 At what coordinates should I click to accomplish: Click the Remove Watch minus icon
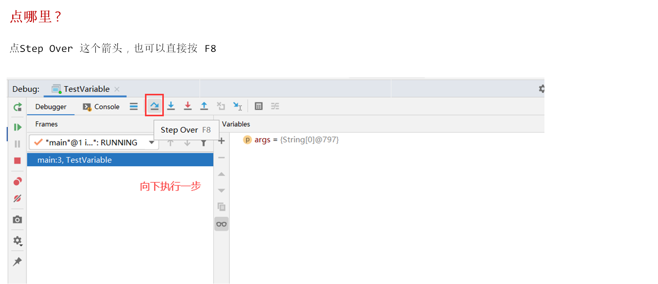222,158
